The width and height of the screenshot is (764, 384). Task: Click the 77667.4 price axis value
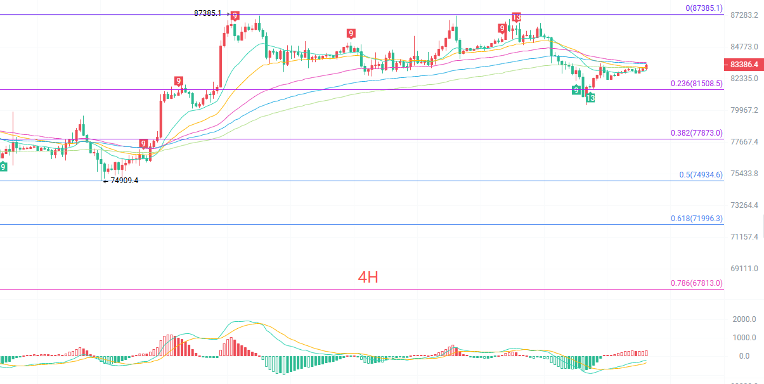(744, 141)
